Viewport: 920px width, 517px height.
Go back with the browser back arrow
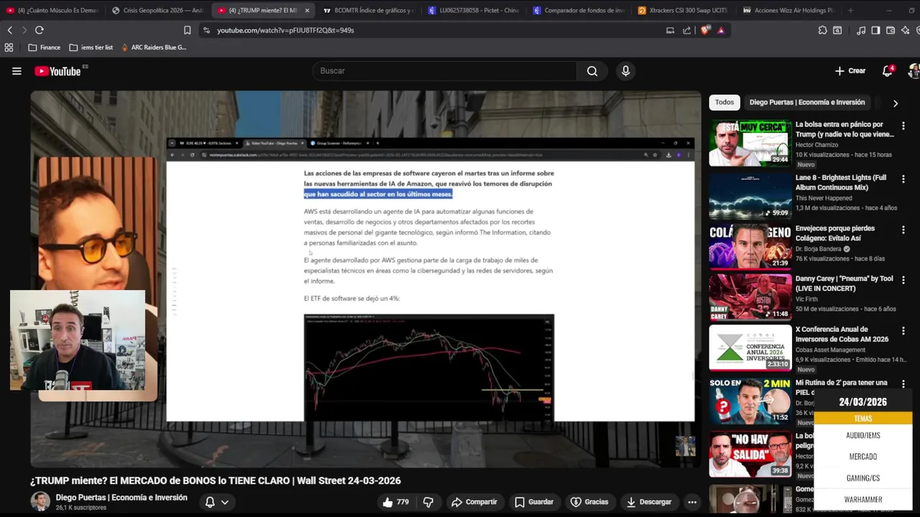point(9,30)
